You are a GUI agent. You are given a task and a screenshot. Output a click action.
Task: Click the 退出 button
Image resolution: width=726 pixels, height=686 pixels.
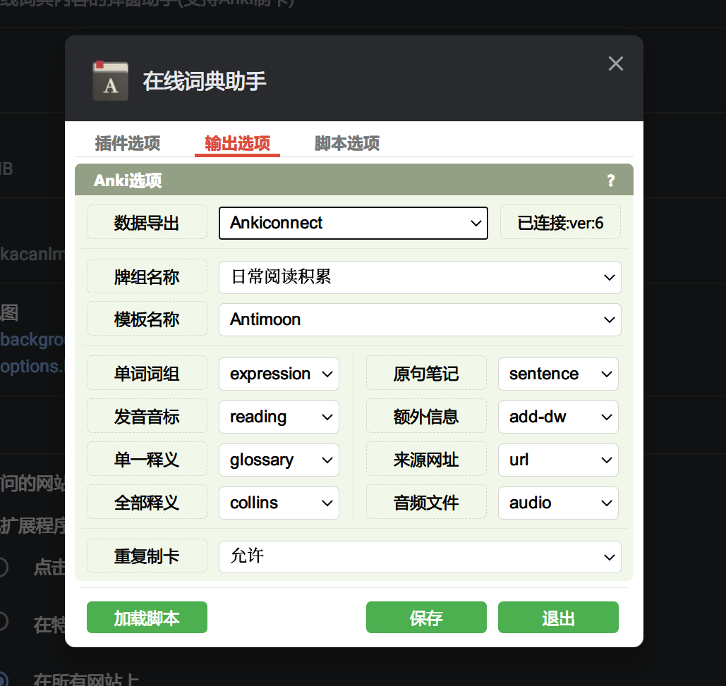pos(558,617)
